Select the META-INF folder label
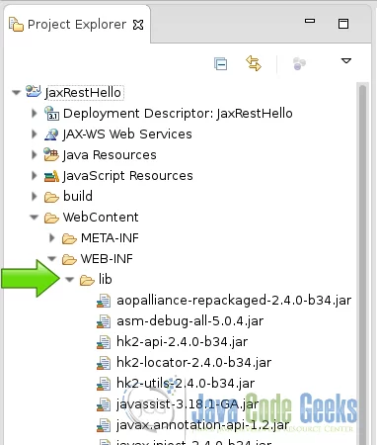Screen dimensions: 377x445 [x=110, y=238]
